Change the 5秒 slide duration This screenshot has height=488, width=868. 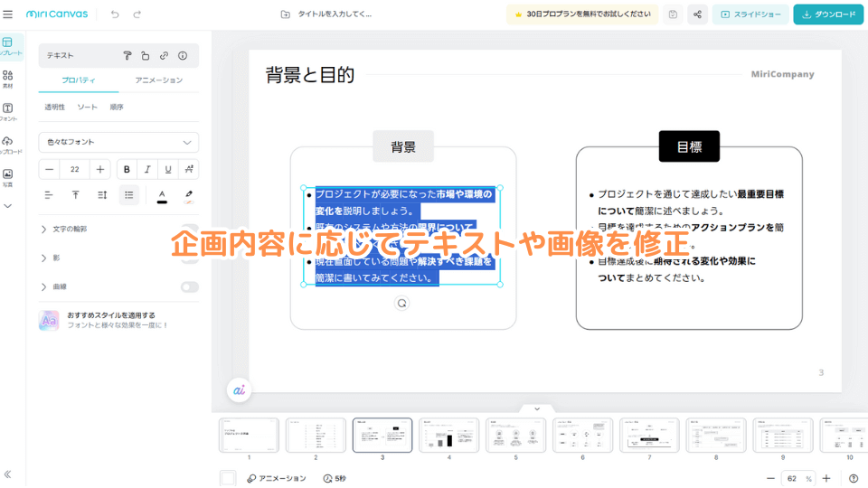click(335, 478)
